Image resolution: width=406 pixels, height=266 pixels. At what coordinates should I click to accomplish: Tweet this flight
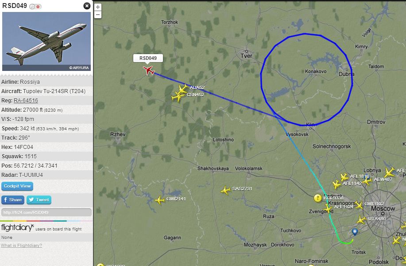point(39,199)
